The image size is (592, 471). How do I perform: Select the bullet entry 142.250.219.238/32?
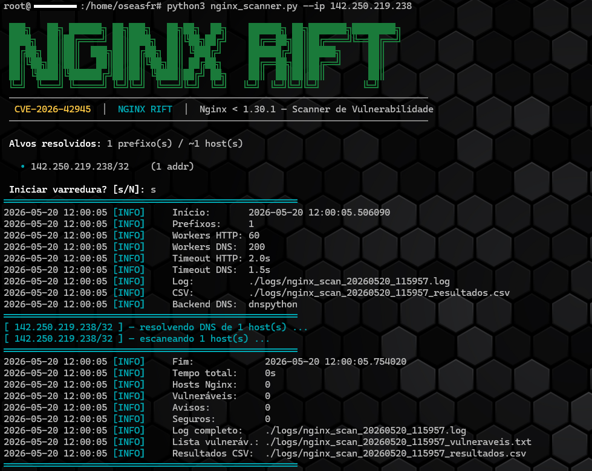[x=80, y=167]
